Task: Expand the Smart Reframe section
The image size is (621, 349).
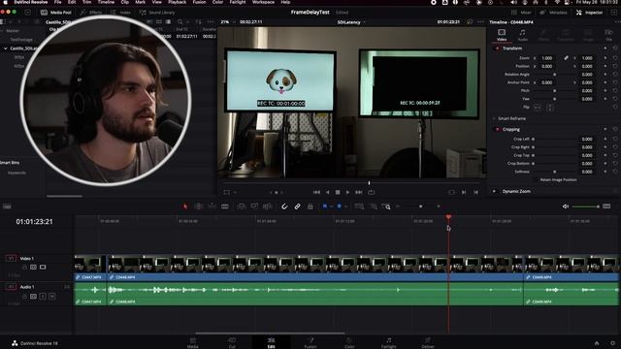Action: (x=511, y=118)
